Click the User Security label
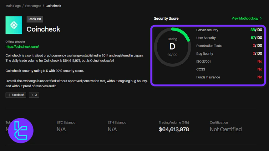This screenshot has height=151, width=269. click(206, 38)
